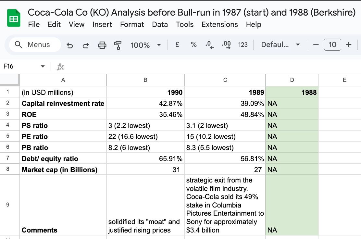Open the Extensions menu
Image resolution: width=361 pixels, height=239 pixels.
[x=220, y=24]
